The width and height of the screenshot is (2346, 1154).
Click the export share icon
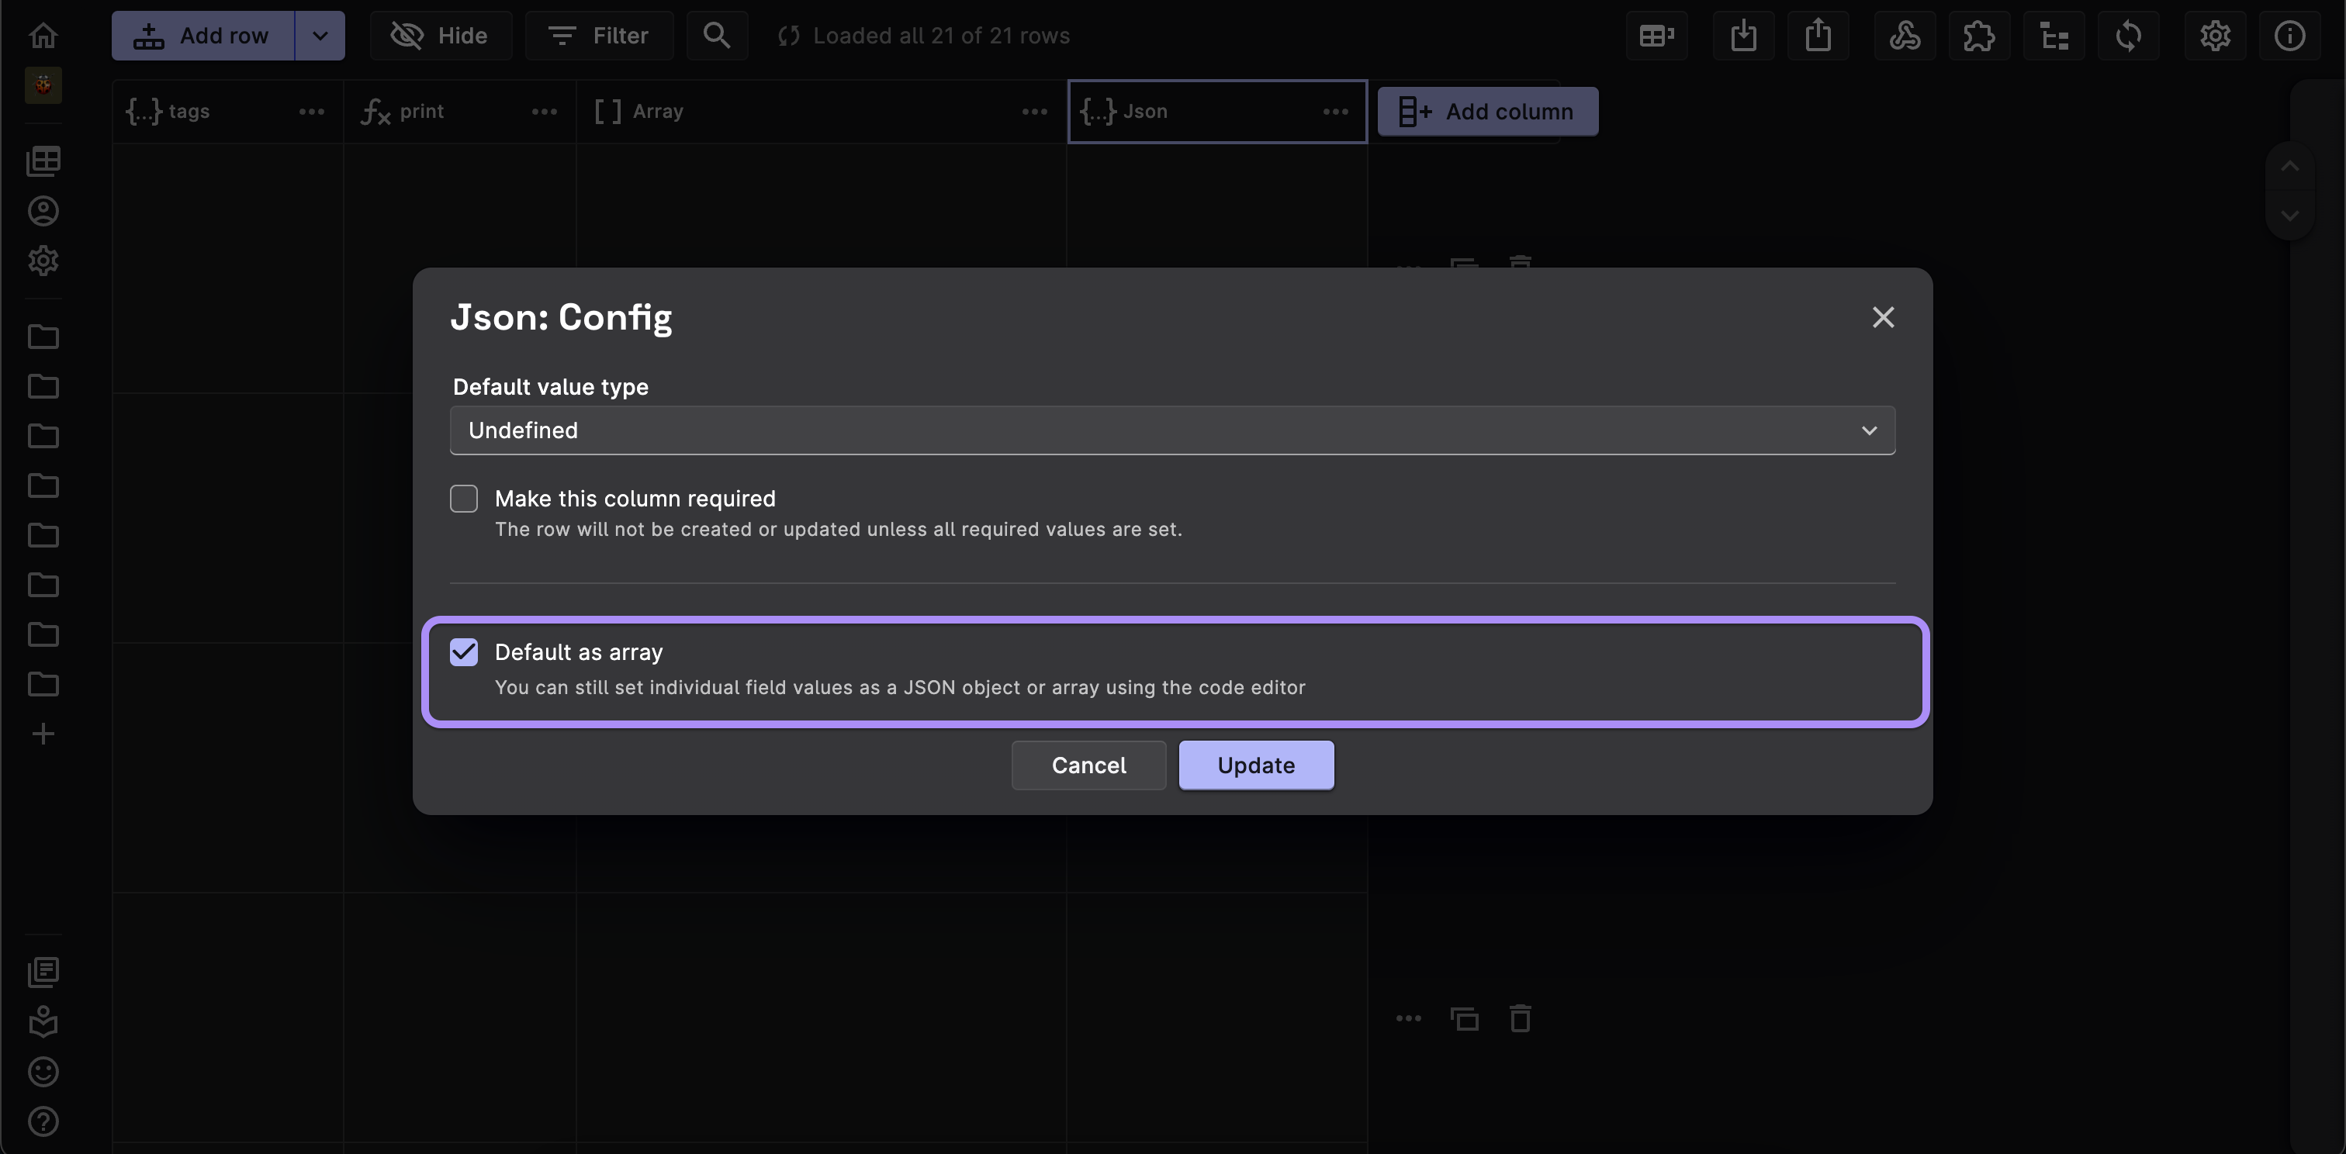pyautogui.click(x=1818, y=36)
